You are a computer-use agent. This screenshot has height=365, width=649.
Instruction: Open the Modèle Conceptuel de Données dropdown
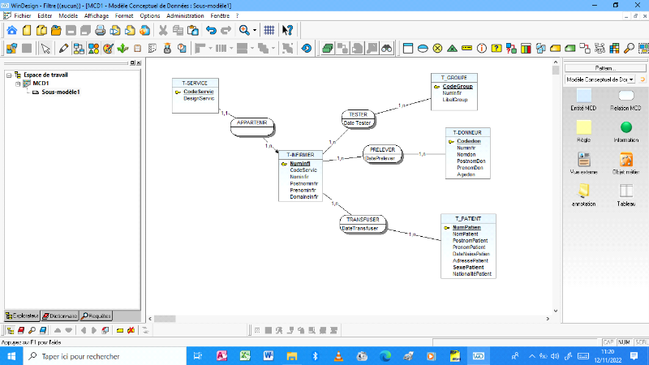coord(632,79)
